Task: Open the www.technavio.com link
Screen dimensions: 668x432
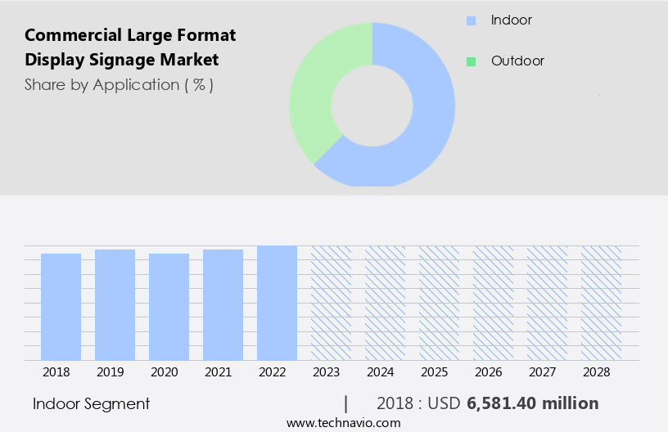Action: 344,422
